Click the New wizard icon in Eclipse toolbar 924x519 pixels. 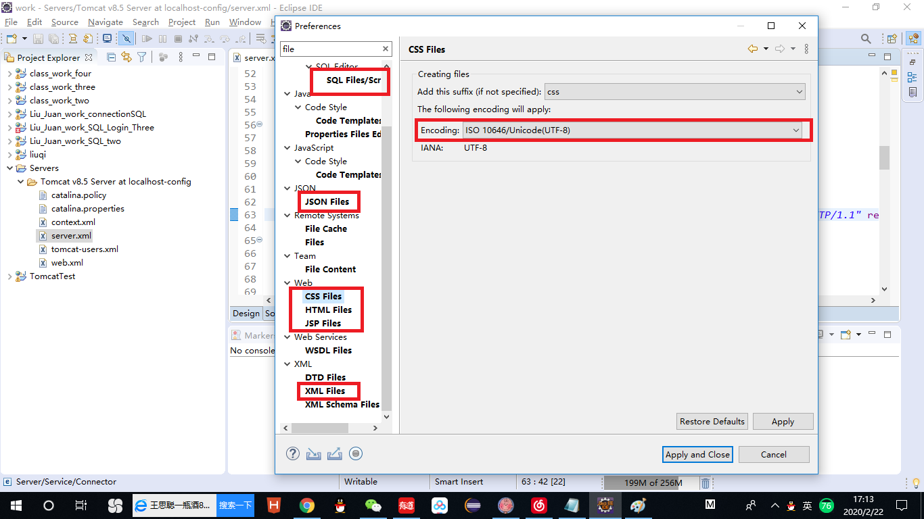[x=11, y=39]
